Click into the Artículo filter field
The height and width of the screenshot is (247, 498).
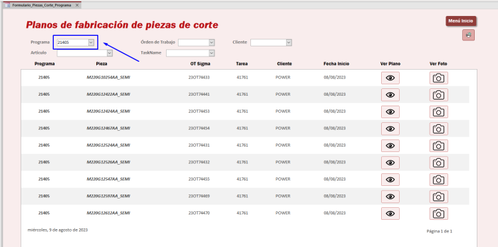coord(82,53)
